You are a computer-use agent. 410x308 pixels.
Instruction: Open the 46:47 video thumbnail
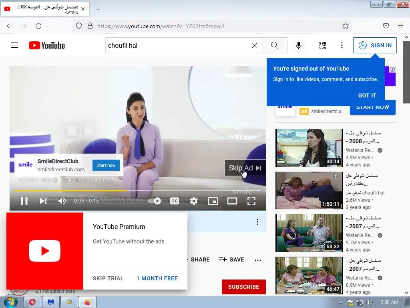(309, 275)
